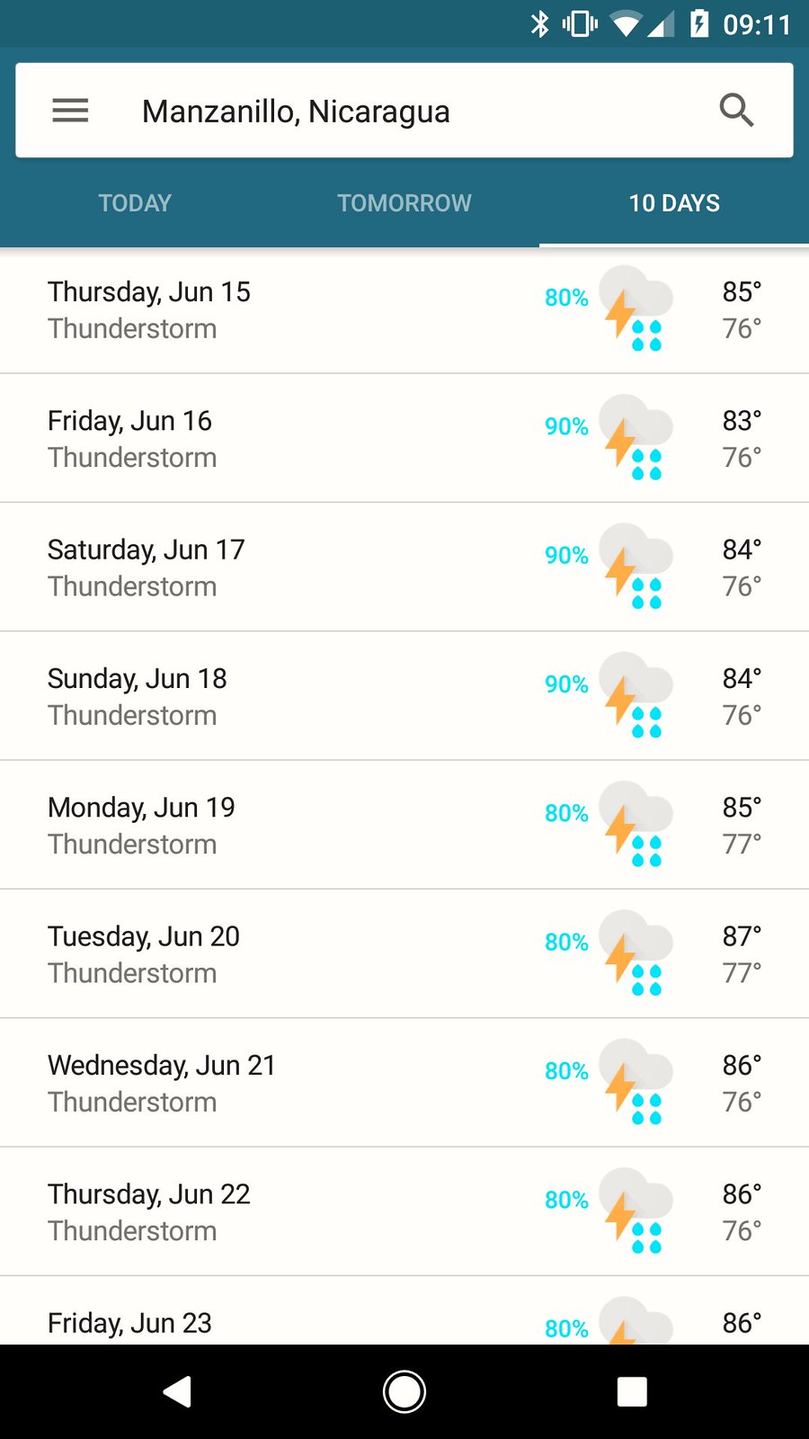Switch to the Tomorrow tab
Screen dimensions: 809x1439
(x=404, y=203)
